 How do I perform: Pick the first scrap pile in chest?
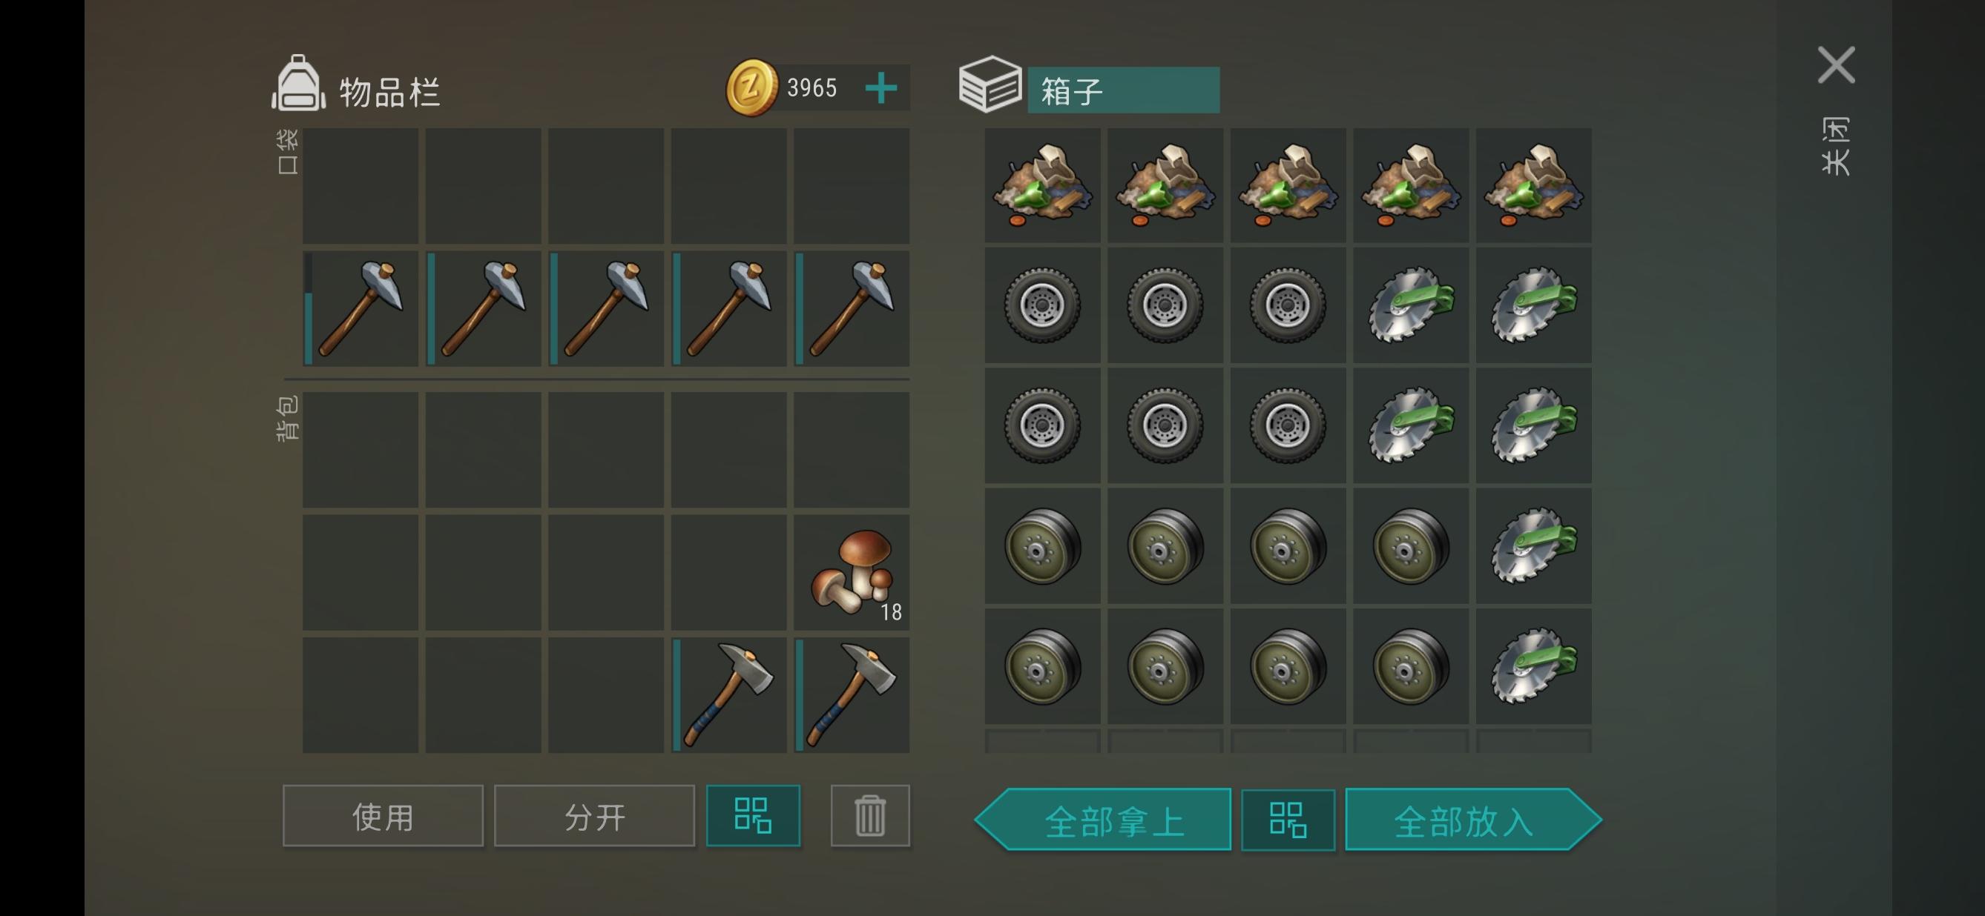(x=1043, y=185)
